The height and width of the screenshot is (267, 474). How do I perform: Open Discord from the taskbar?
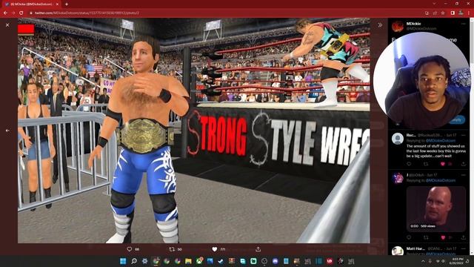click(275, 261)
